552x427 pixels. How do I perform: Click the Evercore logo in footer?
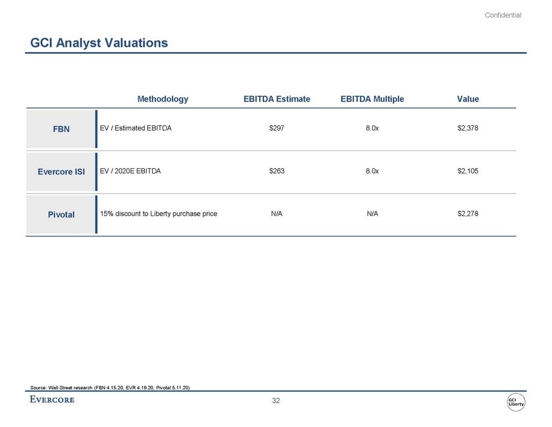(x=53, y=400)
